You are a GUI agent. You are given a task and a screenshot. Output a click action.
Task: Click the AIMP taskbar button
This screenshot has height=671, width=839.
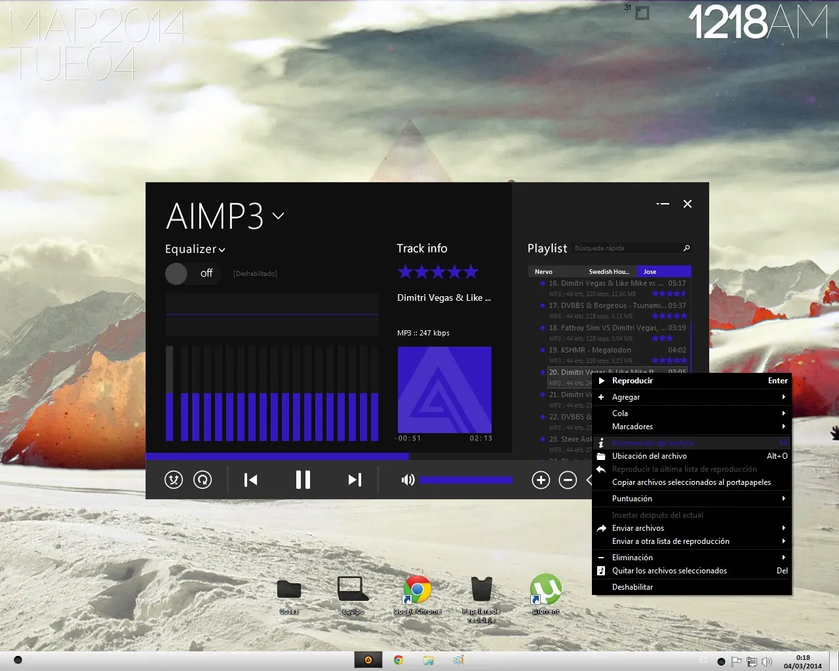368,661
